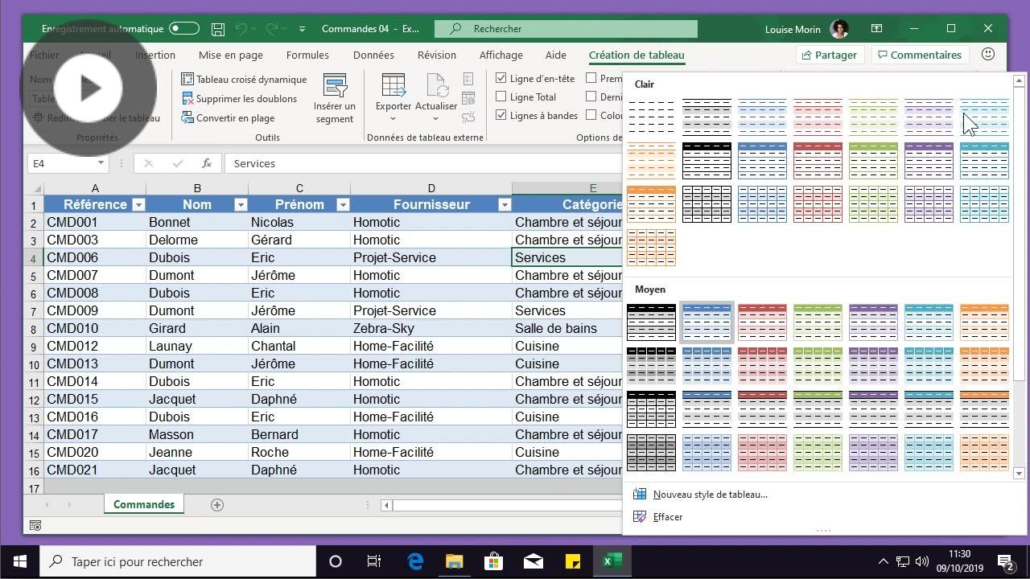
Task: Open the Formules ribbon tab
Action: pyautogui.click(x=307, y=55)
